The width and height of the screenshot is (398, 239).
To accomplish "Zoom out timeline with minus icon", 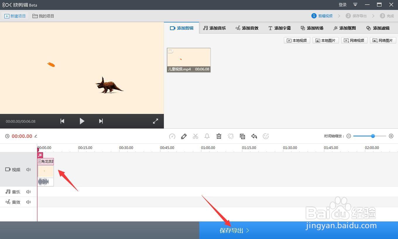I will (x=349, y=136).
